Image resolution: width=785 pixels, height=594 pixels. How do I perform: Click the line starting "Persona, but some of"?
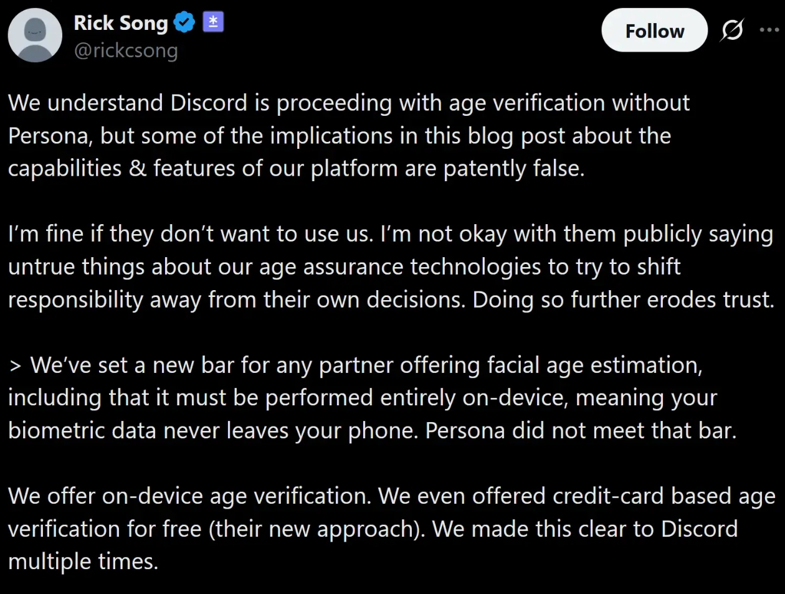click(x=340, y=136)
